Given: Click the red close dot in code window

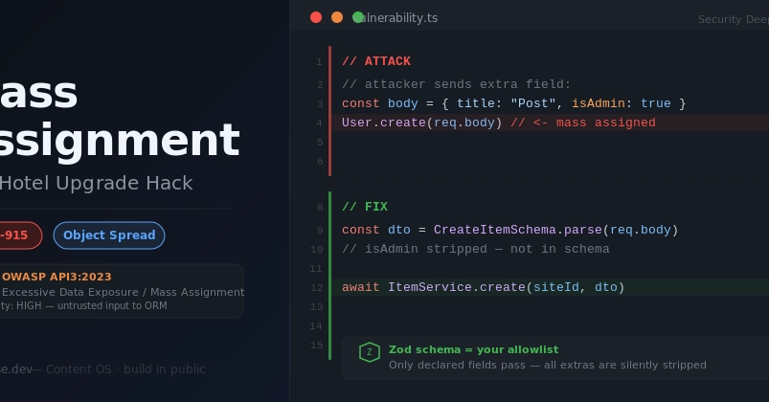Looking at the screenshot, I should (x=316, y=17).
